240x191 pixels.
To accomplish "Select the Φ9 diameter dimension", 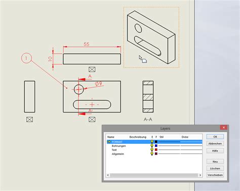I will (99, 84).
